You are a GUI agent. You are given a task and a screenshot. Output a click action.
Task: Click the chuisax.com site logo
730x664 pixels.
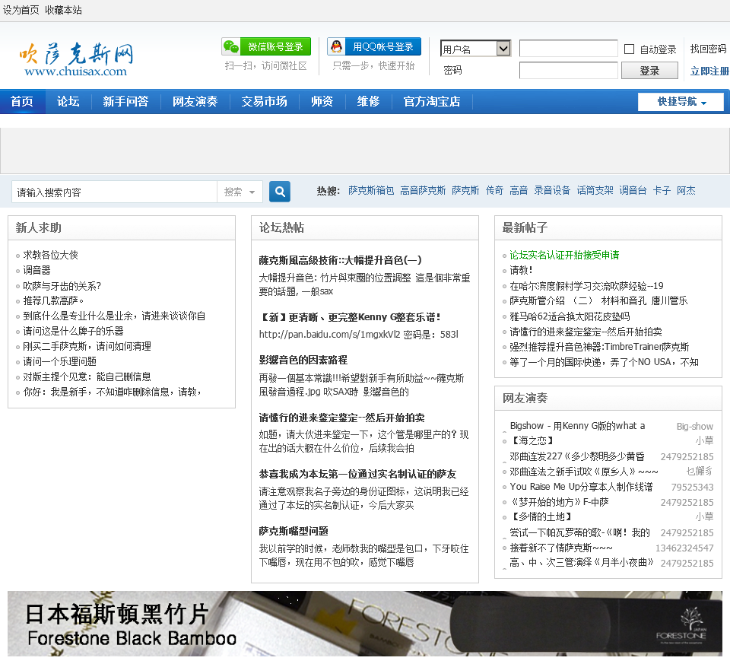(76, 59)
